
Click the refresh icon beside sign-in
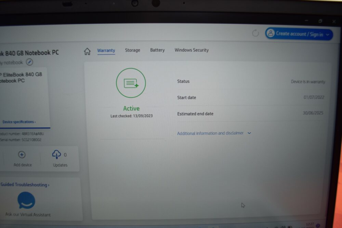(255, 33)
